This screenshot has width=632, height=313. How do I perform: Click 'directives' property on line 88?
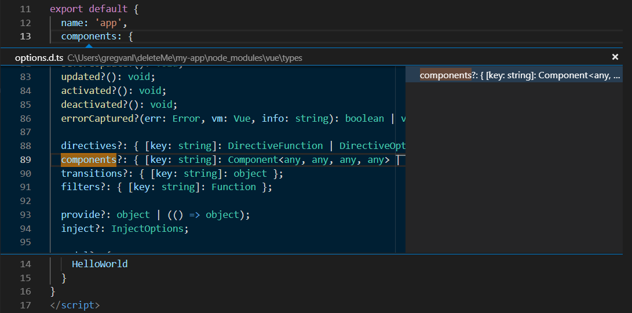pos(89,145)
